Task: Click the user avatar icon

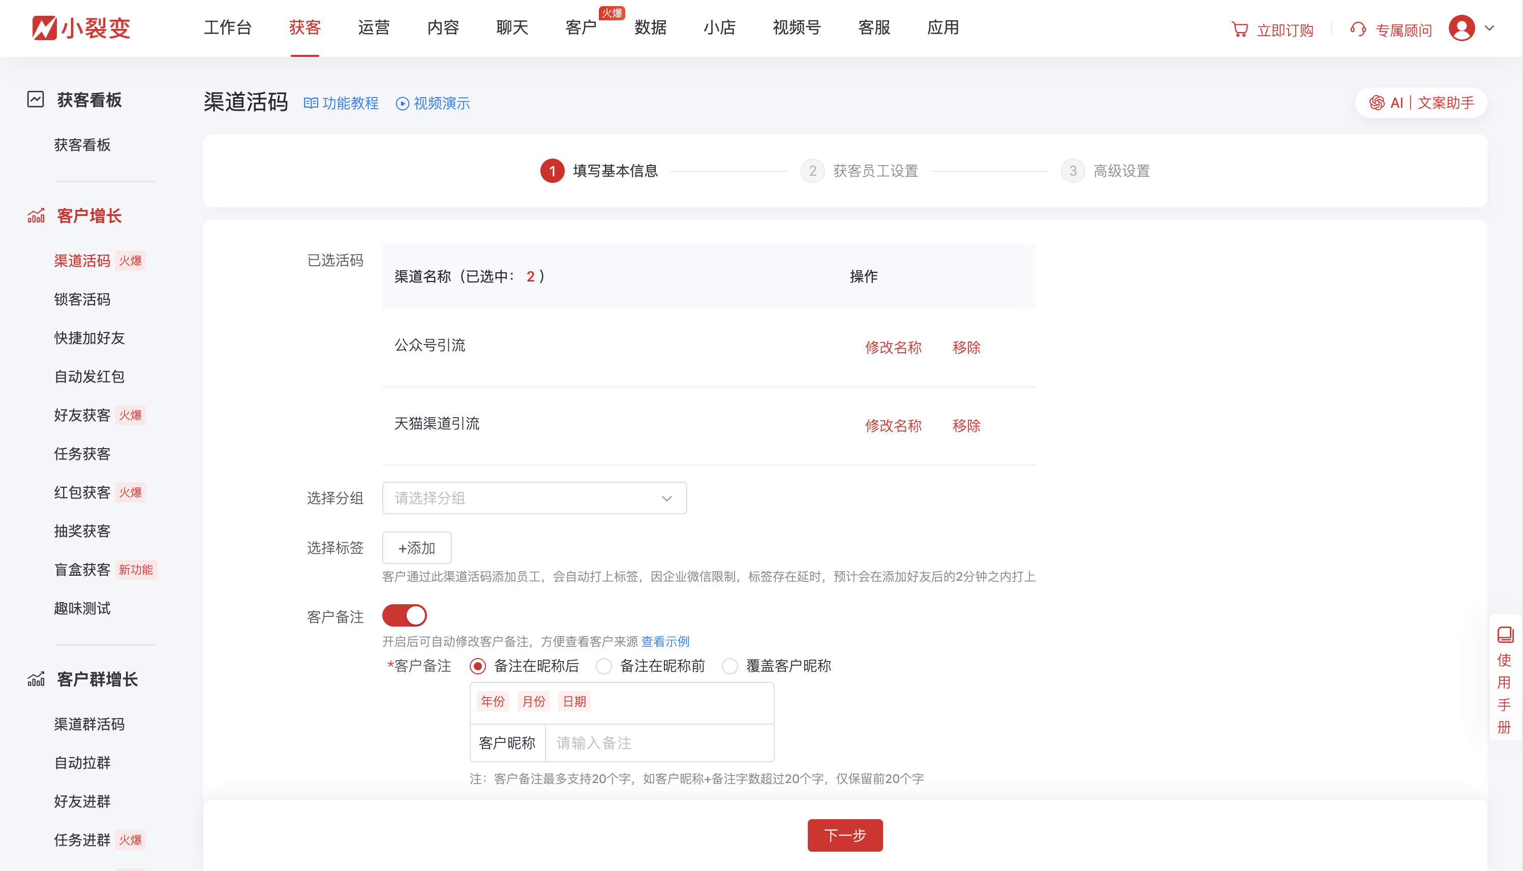Action: point(1461,28)
